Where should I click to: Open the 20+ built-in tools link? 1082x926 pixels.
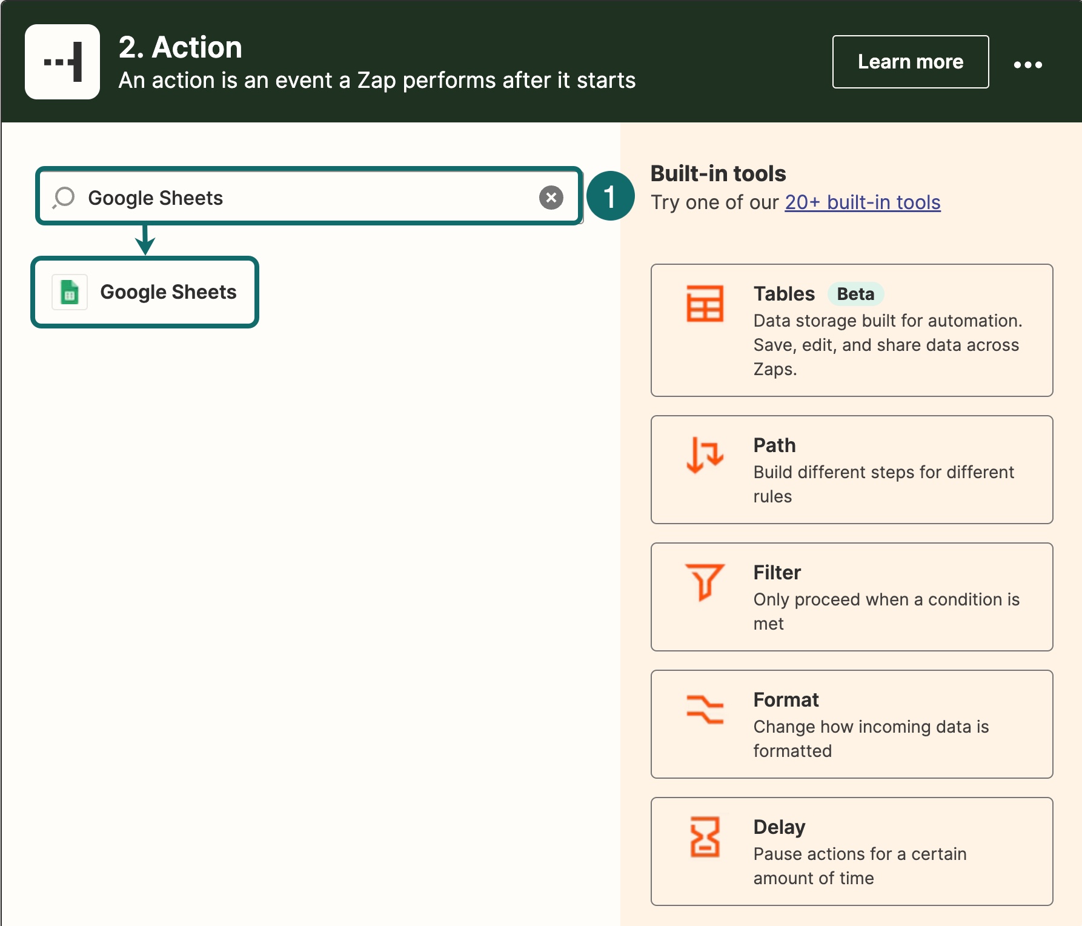862,202
